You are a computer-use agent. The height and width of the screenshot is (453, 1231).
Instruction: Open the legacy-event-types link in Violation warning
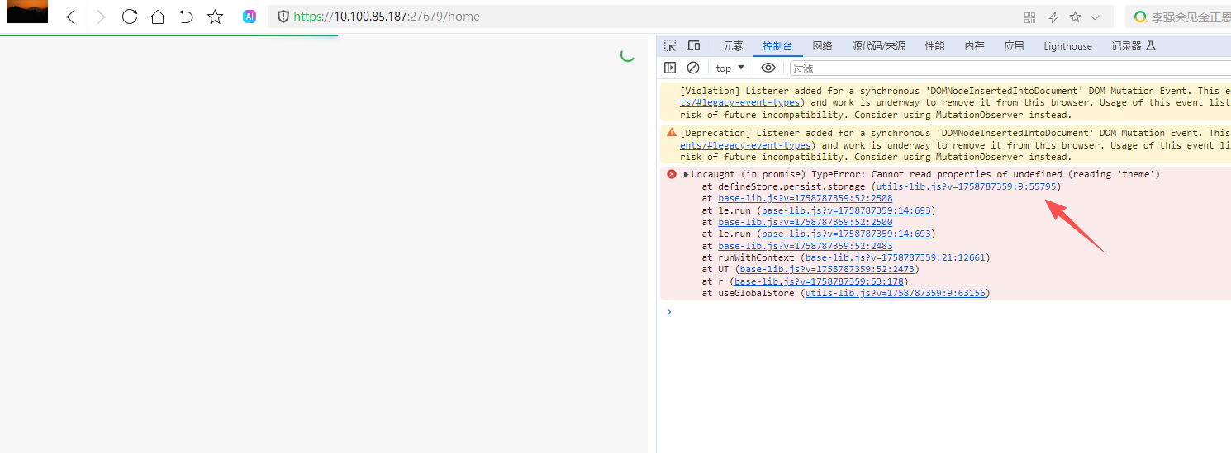[739, 103]
